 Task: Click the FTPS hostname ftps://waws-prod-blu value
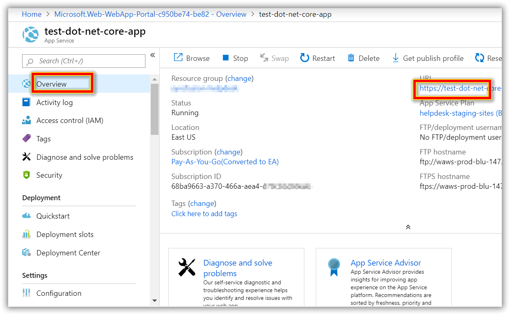(460, 186)
